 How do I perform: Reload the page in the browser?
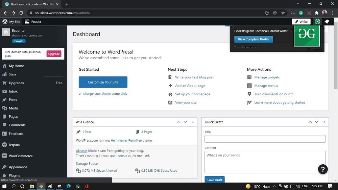(x=21, y=13)
